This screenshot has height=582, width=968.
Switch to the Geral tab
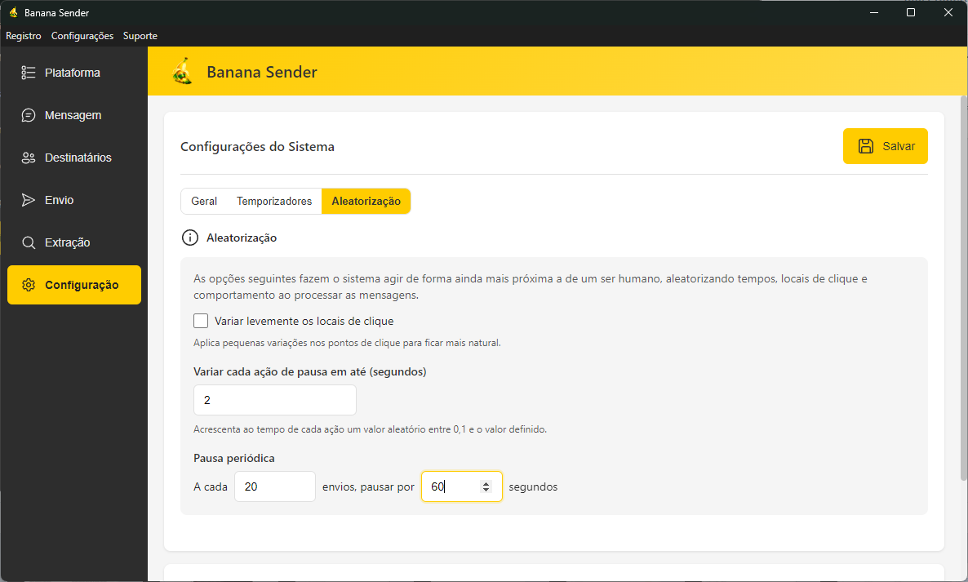(204, 201)
